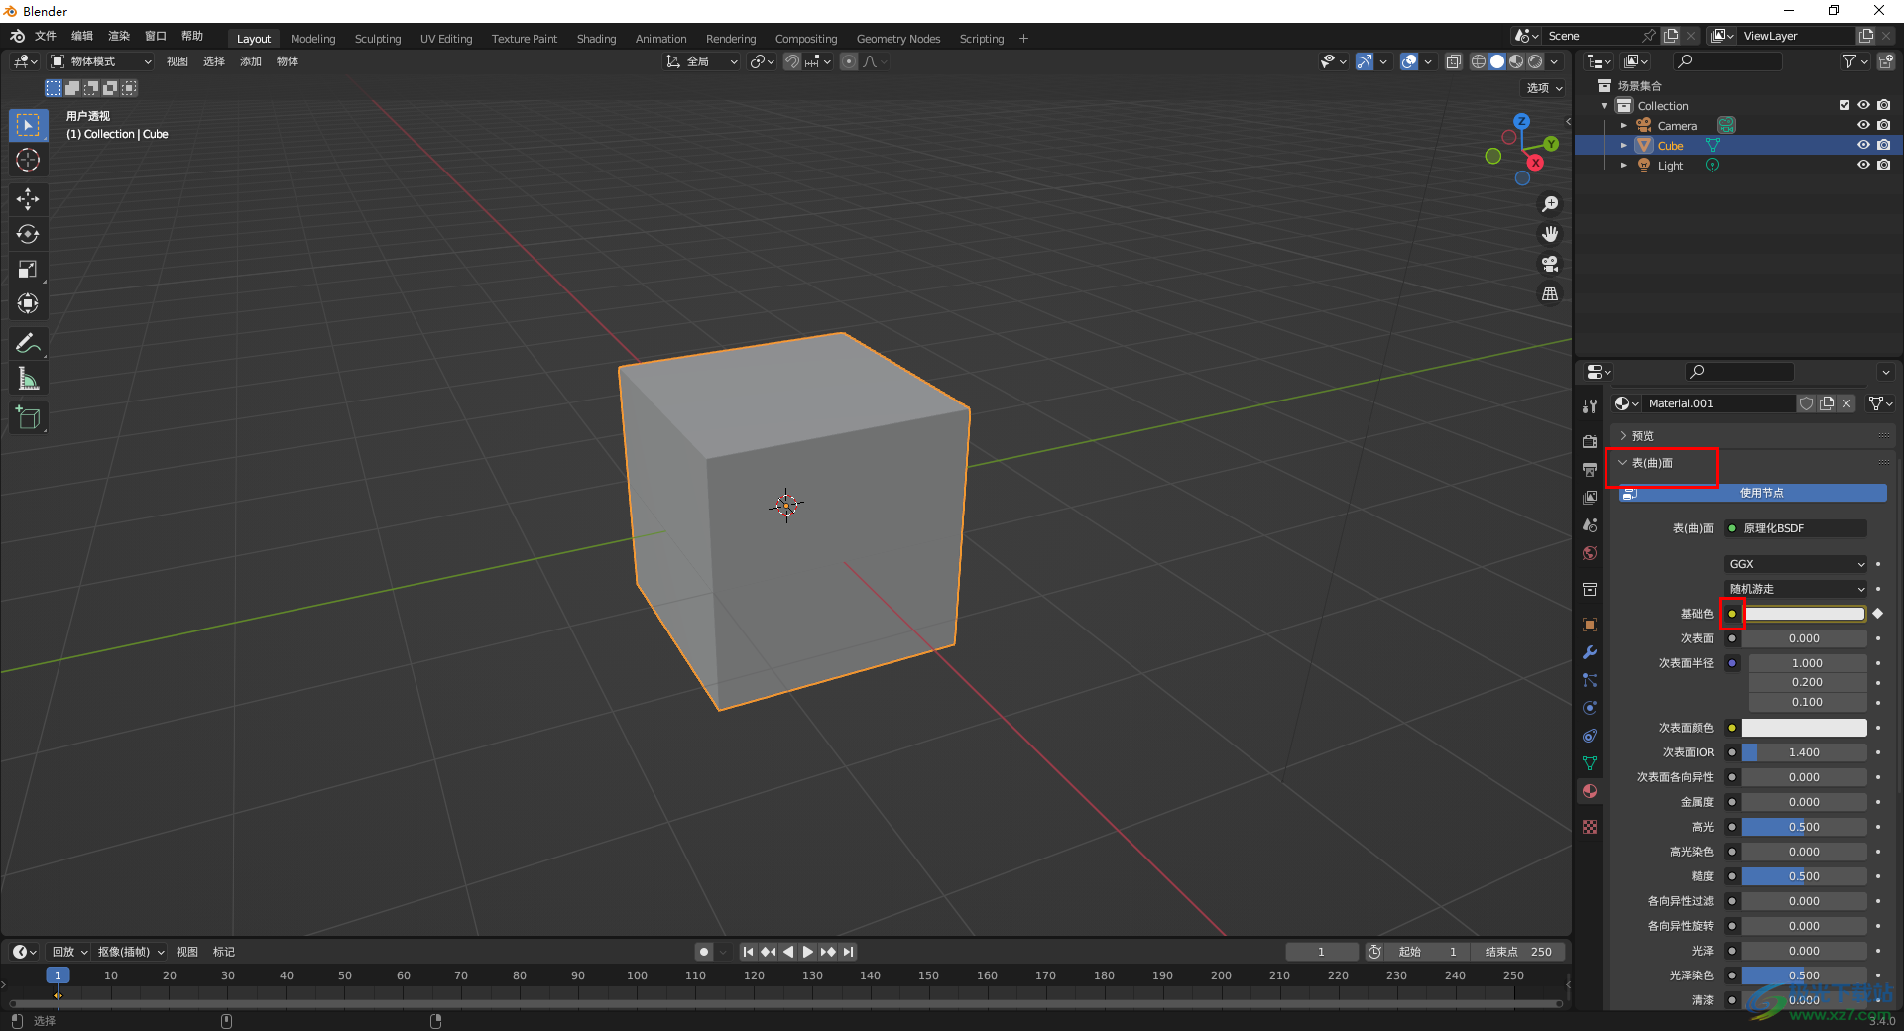The image size is (1904, 1031).
Task: Click the Material.001 name field
Action: click(1718, 403)
